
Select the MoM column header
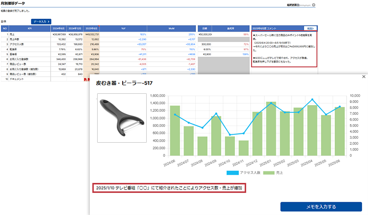pos(171,29)
